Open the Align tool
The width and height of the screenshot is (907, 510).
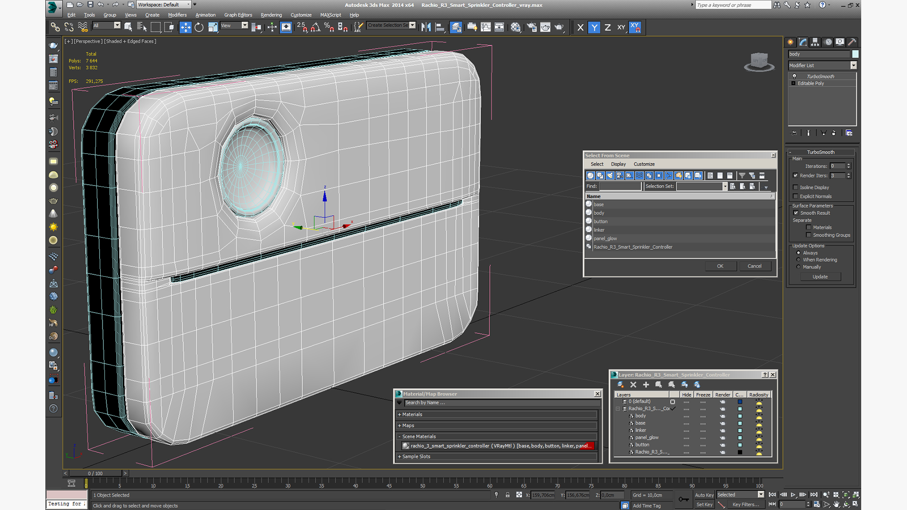(x=440, y=27)
